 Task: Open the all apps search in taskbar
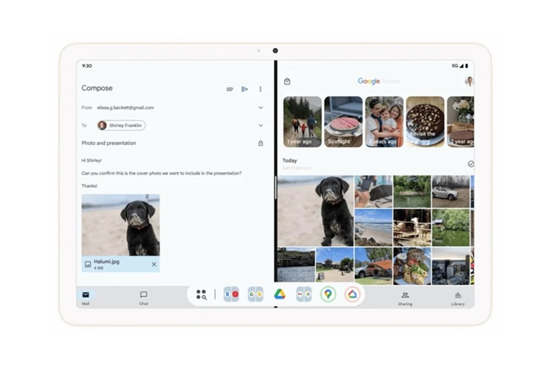(201, 294)
